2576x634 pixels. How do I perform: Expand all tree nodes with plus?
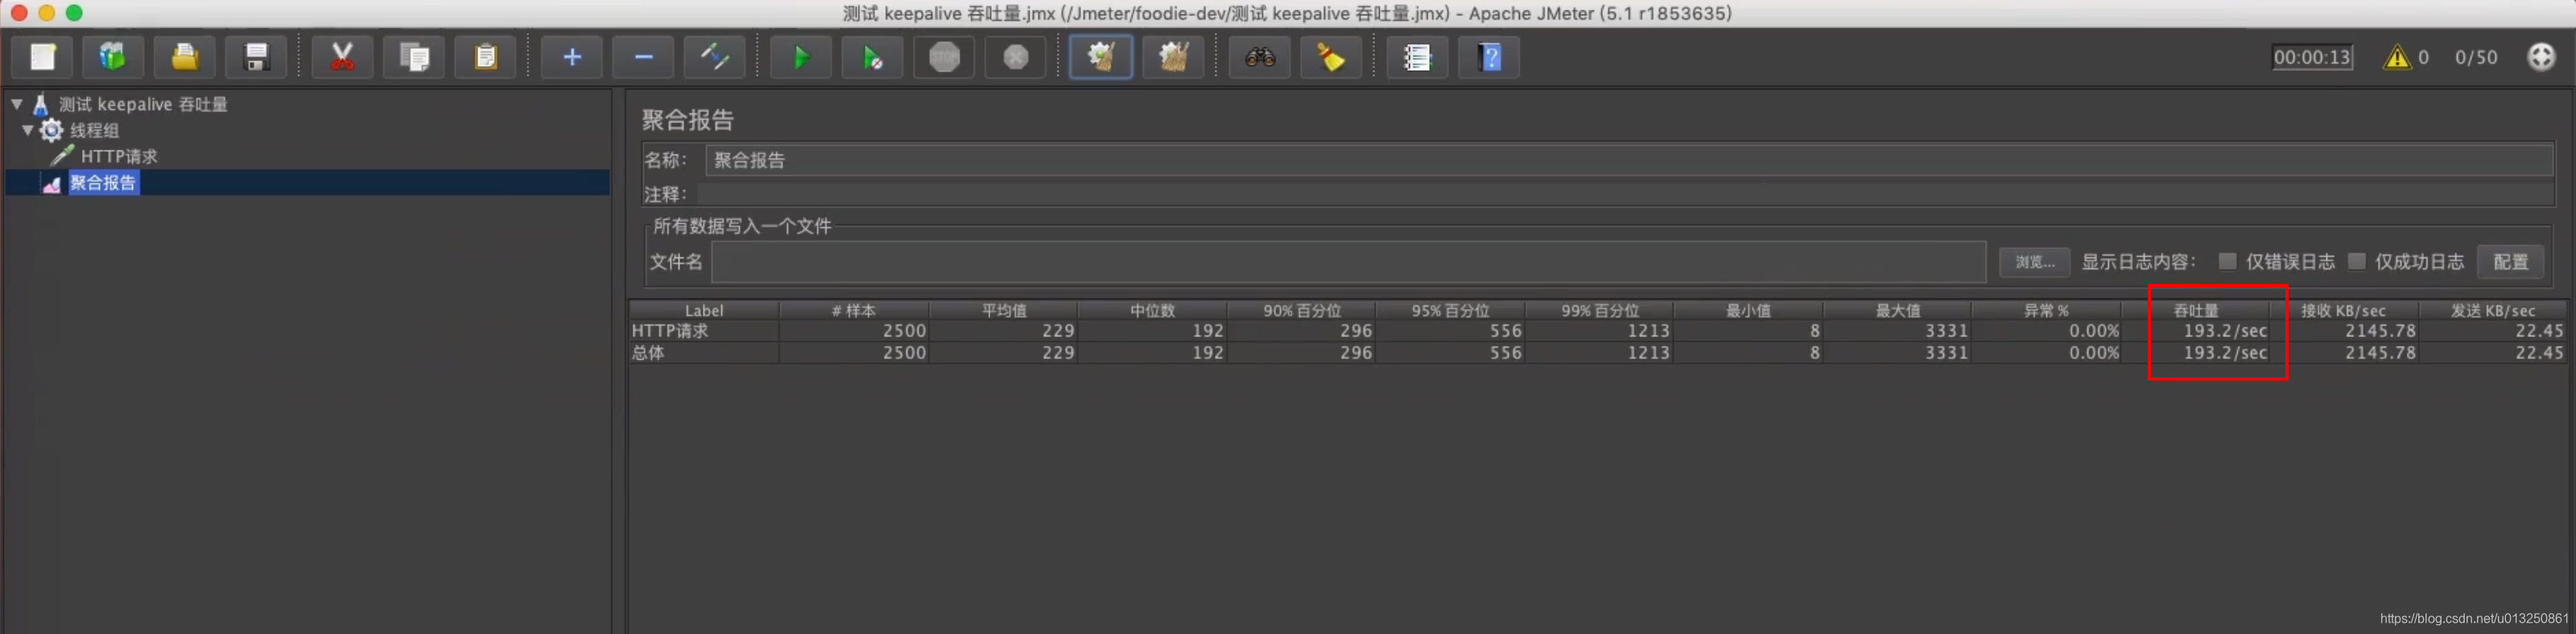click(x=572, y=57)
